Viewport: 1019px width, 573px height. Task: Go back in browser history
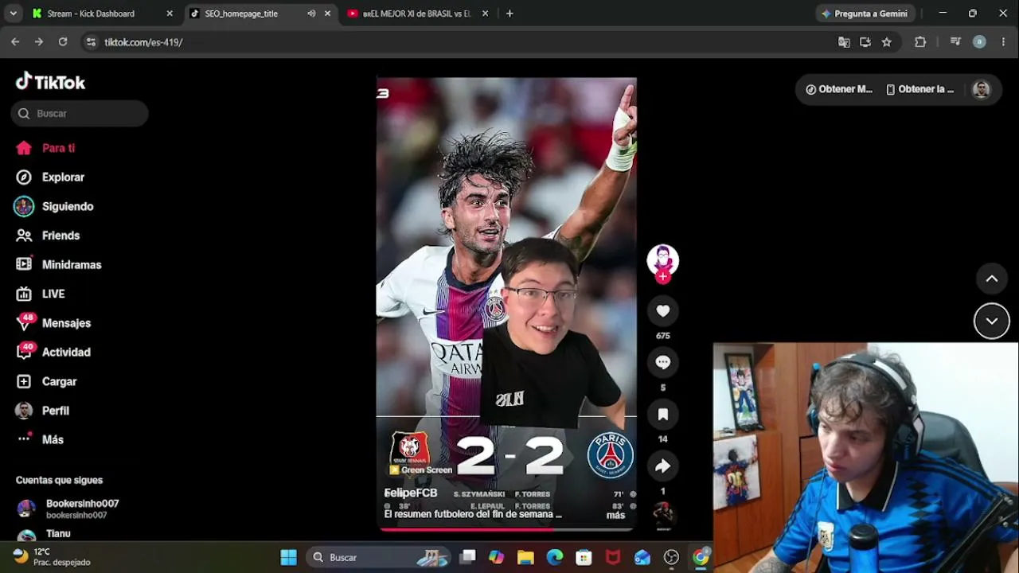pos(15,42)
